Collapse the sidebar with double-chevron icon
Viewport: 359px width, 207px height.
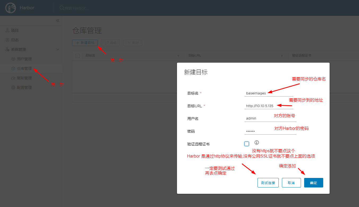[58, 21]
